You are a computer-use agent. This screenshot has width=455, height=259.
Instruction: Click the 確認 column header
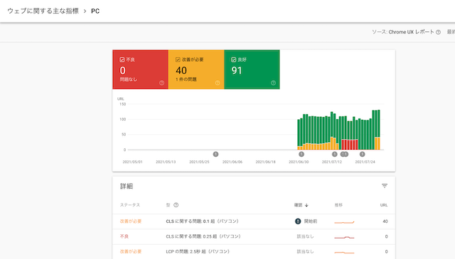click(299, 205)
